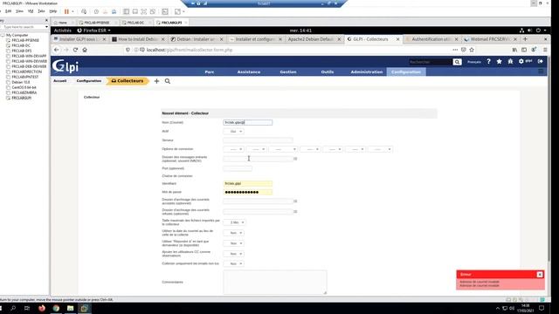Click the GLPI global search button

457,62
